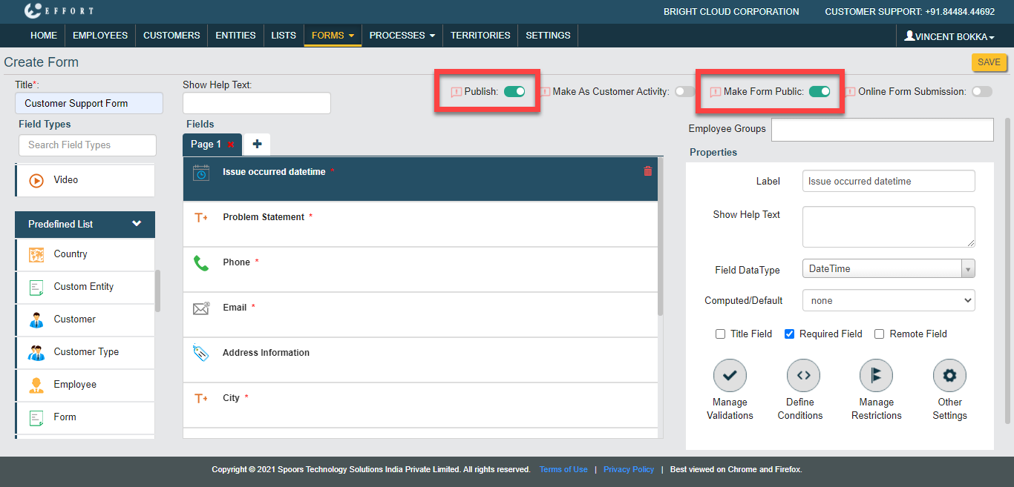Click the Save button
The height and width of the screenshot is (487, 1014).
tap(989, 62)
